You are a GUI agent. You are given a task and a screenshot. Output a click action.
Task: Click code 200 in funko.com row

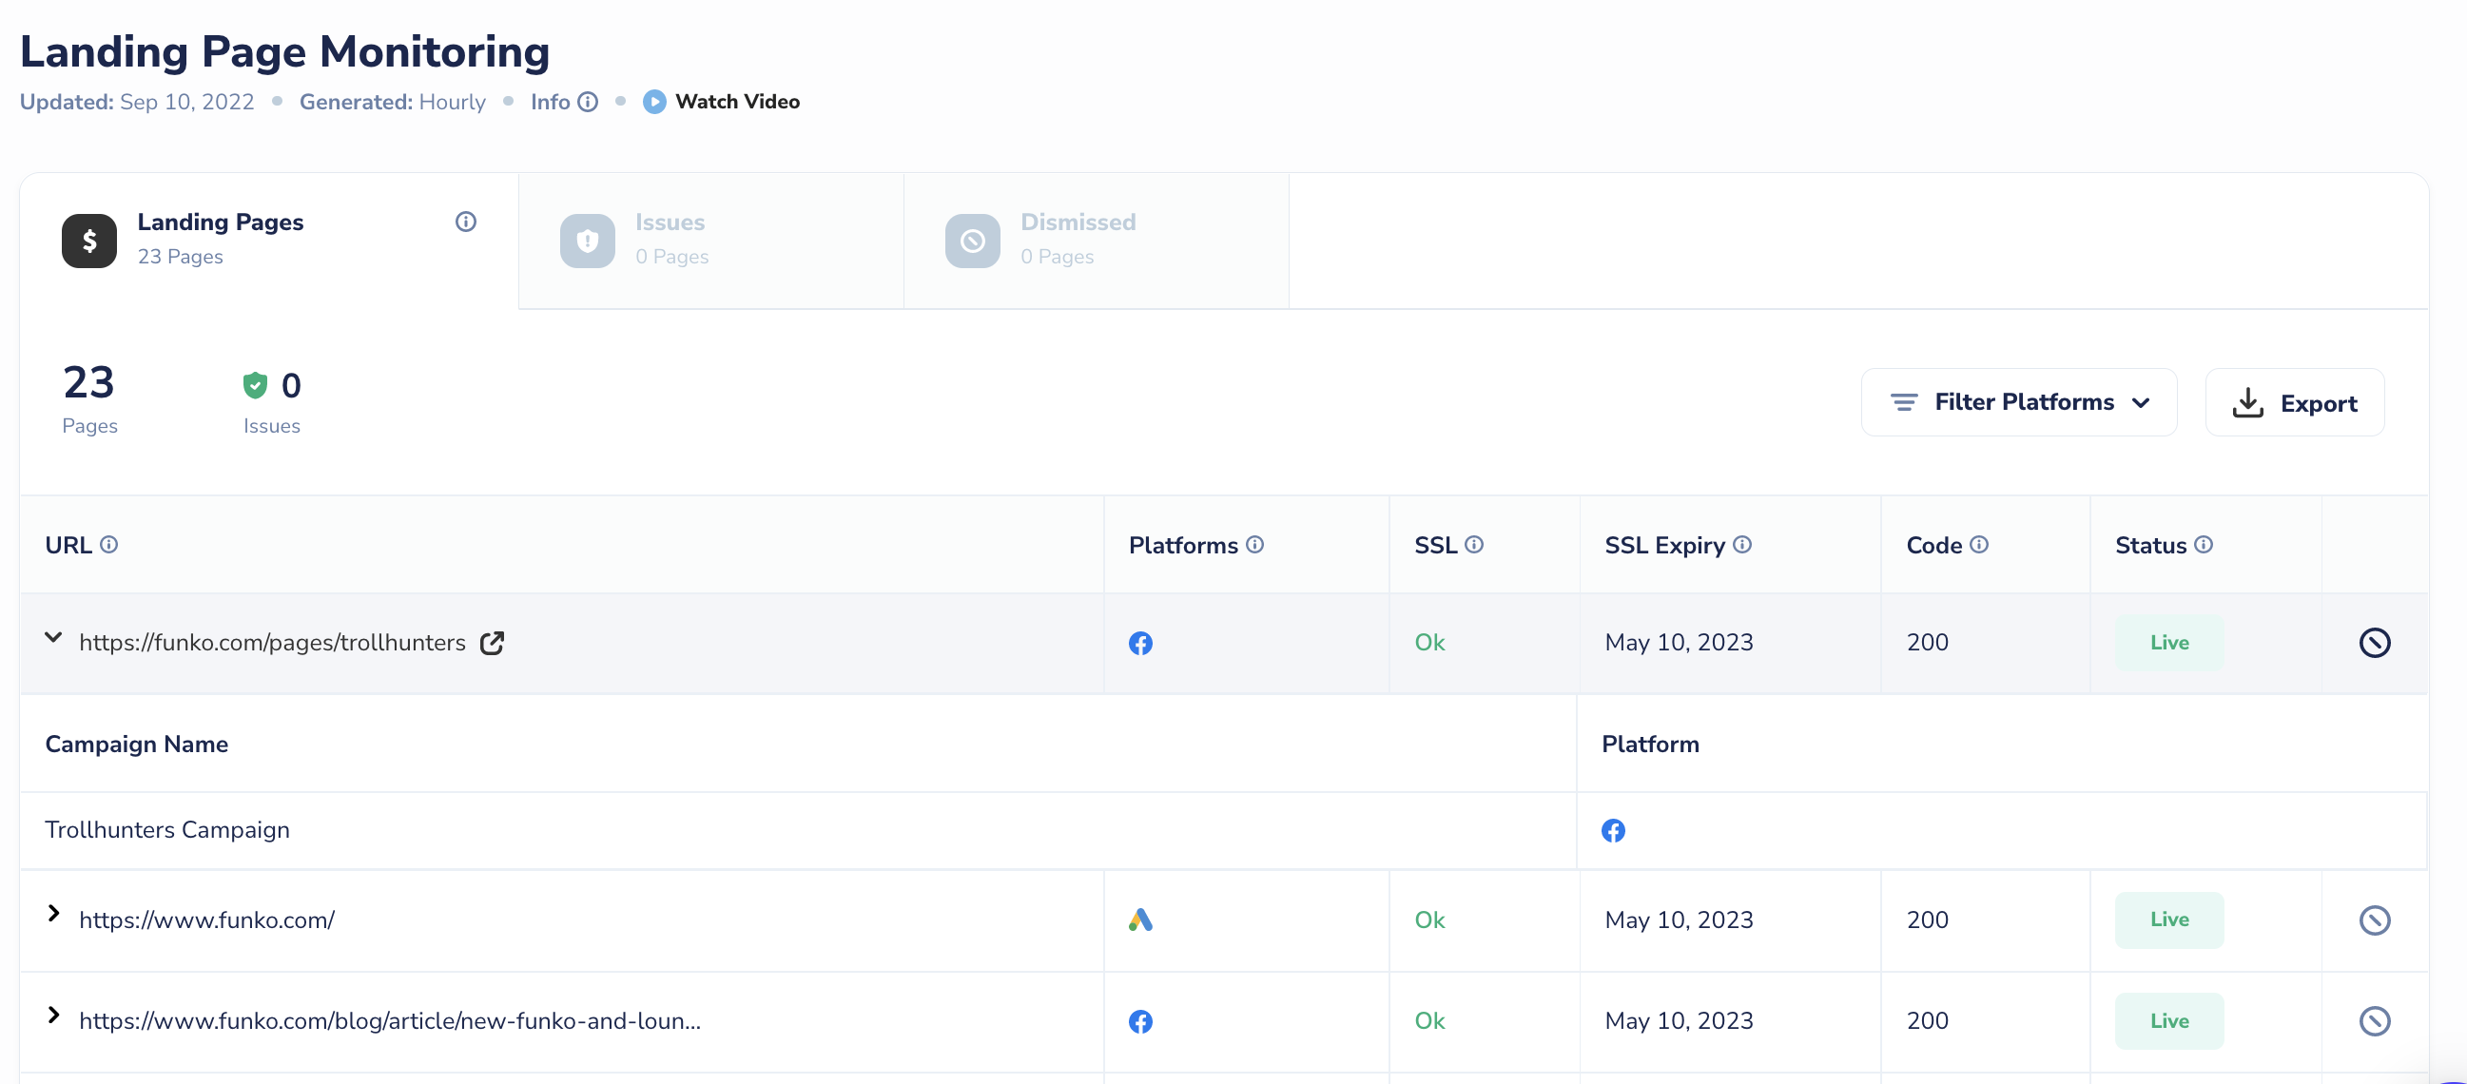pos(1927,920)
